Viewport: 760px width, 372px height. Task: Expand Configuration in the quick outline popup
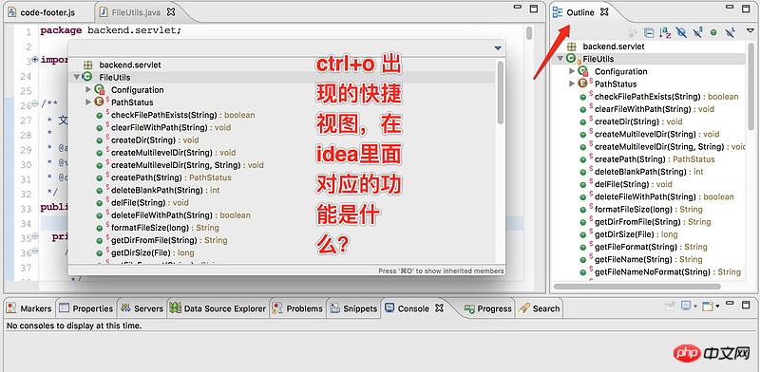(x=88, y=89)
